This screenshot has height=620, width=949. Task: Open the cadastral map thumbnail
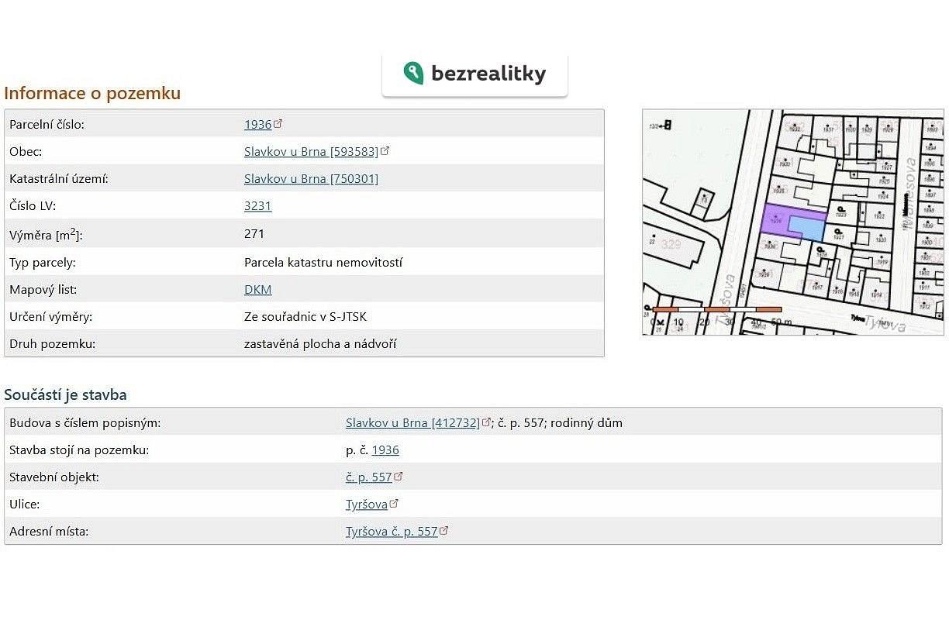click(793, 222)
